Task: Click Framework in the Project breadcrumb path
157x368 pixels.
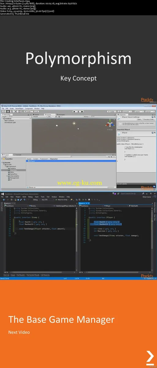Action: click(x=44, y=159)
